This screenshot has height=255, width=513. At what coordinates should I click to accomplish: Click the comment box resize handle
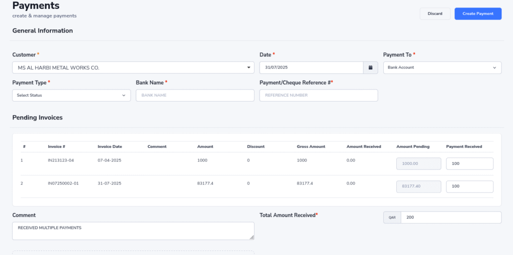tap(251, 237)
